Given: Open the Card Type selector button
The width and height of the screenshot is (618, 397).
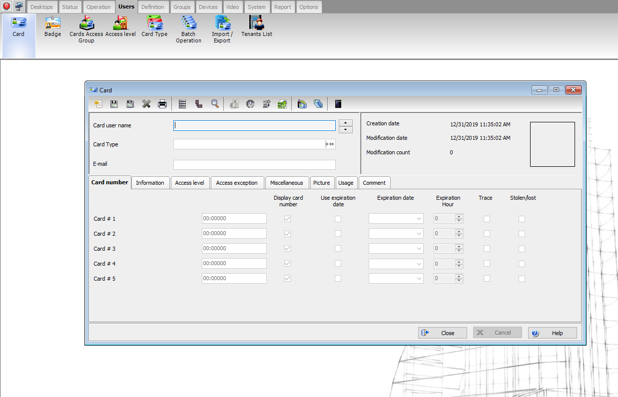Looking at the screenshot, I should [330, 144].
